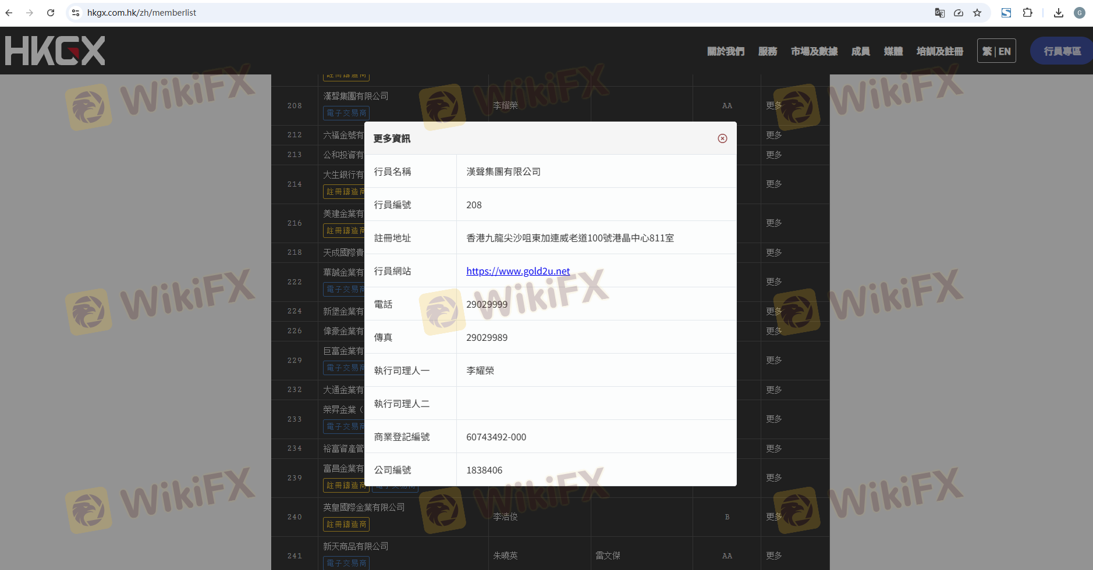
Task: Open the browser extensions puzzle icon
Action: coord(1027,13)
